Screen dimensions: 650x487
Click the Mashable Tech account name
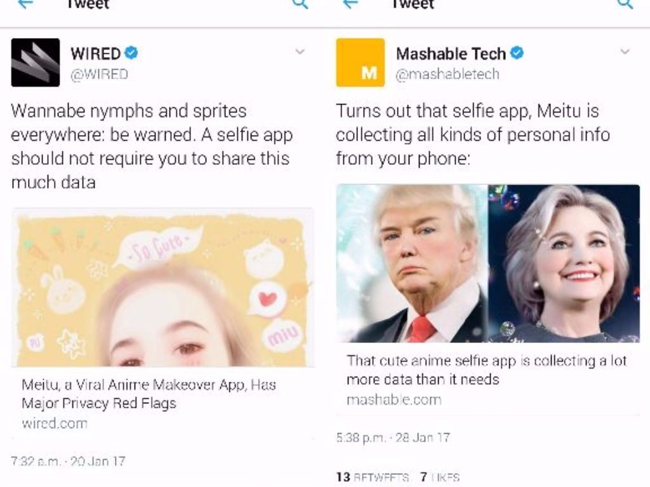point(451,53)
